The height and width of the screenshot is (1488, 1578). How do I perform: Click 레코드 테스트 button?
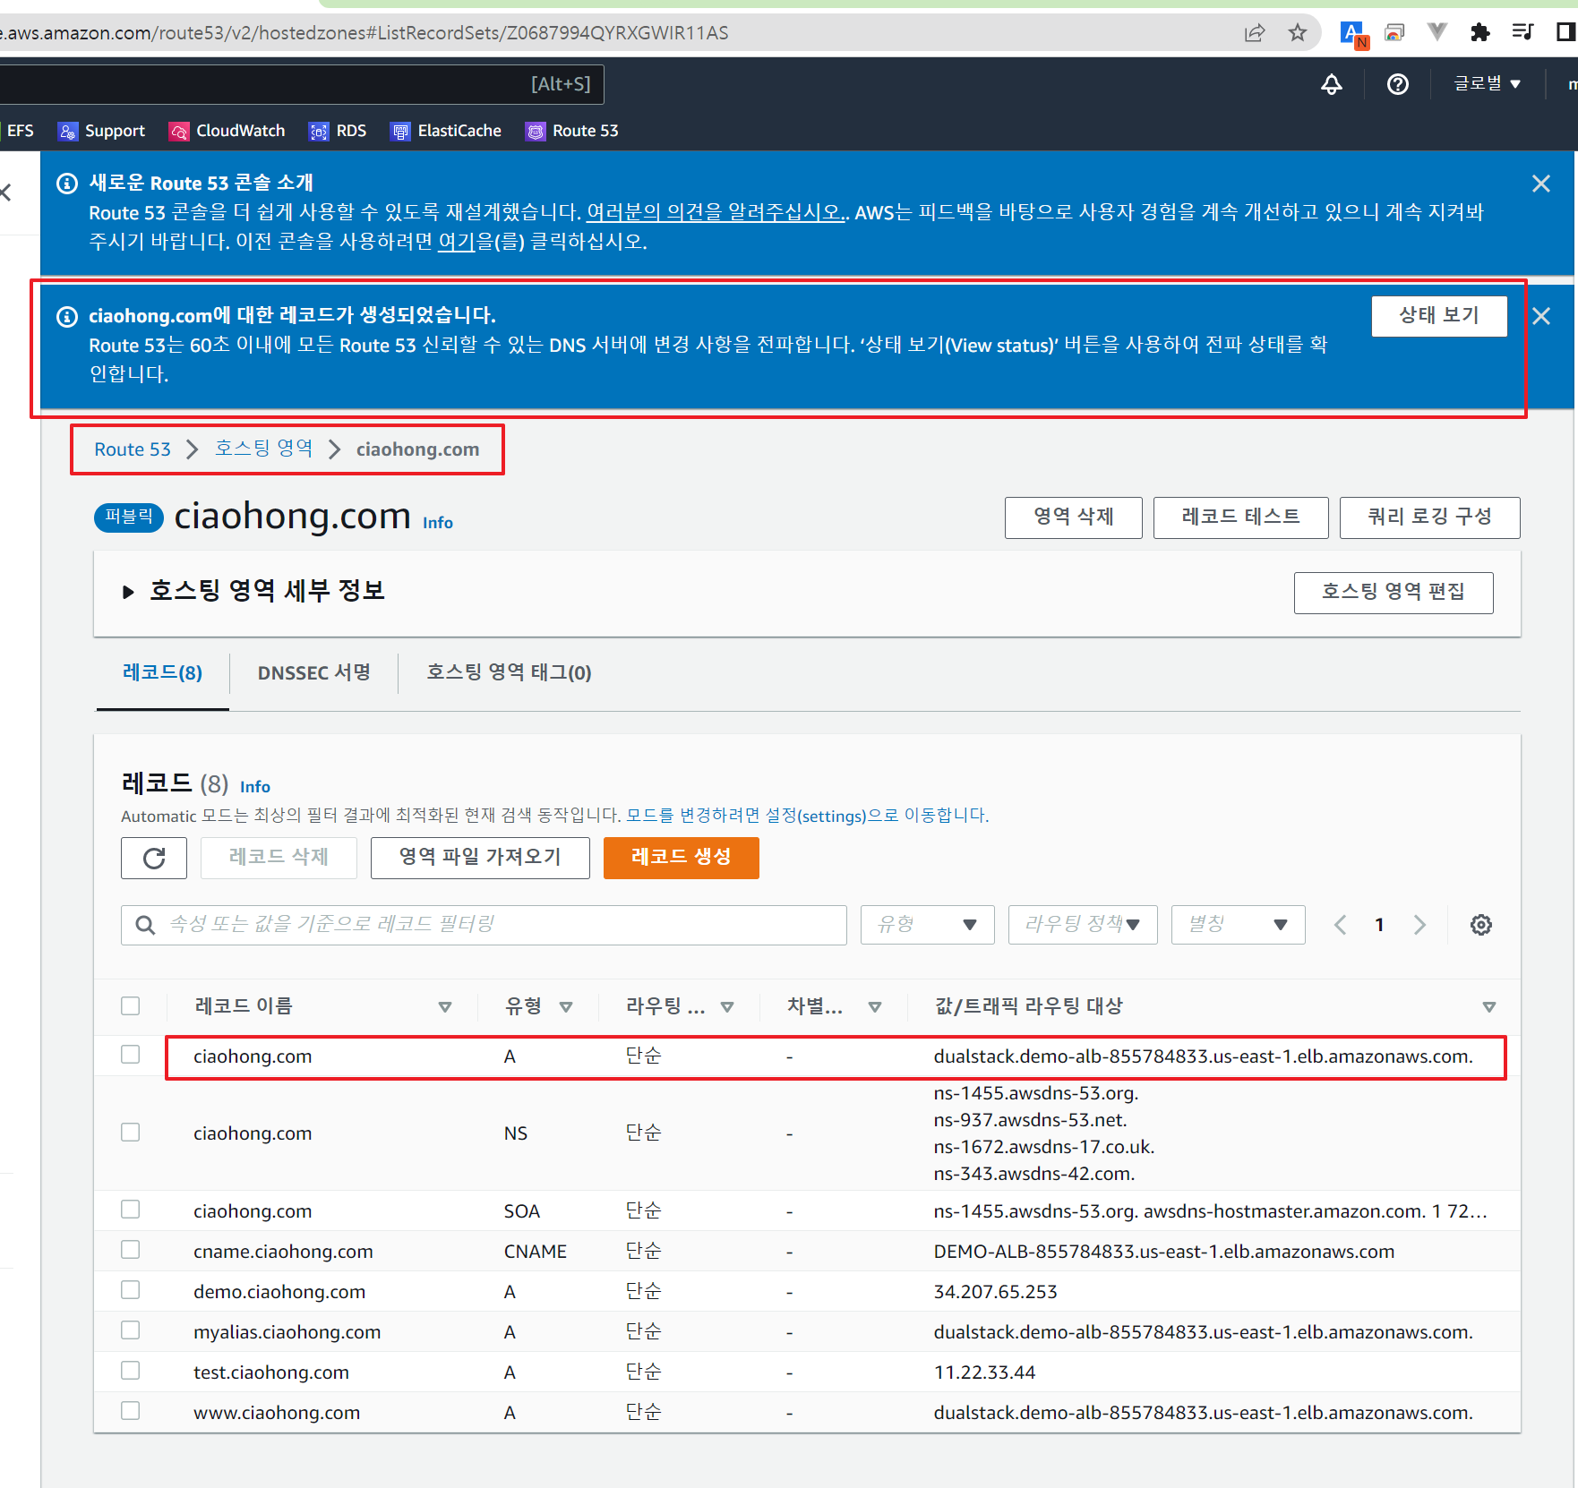tap(1241, 517)
